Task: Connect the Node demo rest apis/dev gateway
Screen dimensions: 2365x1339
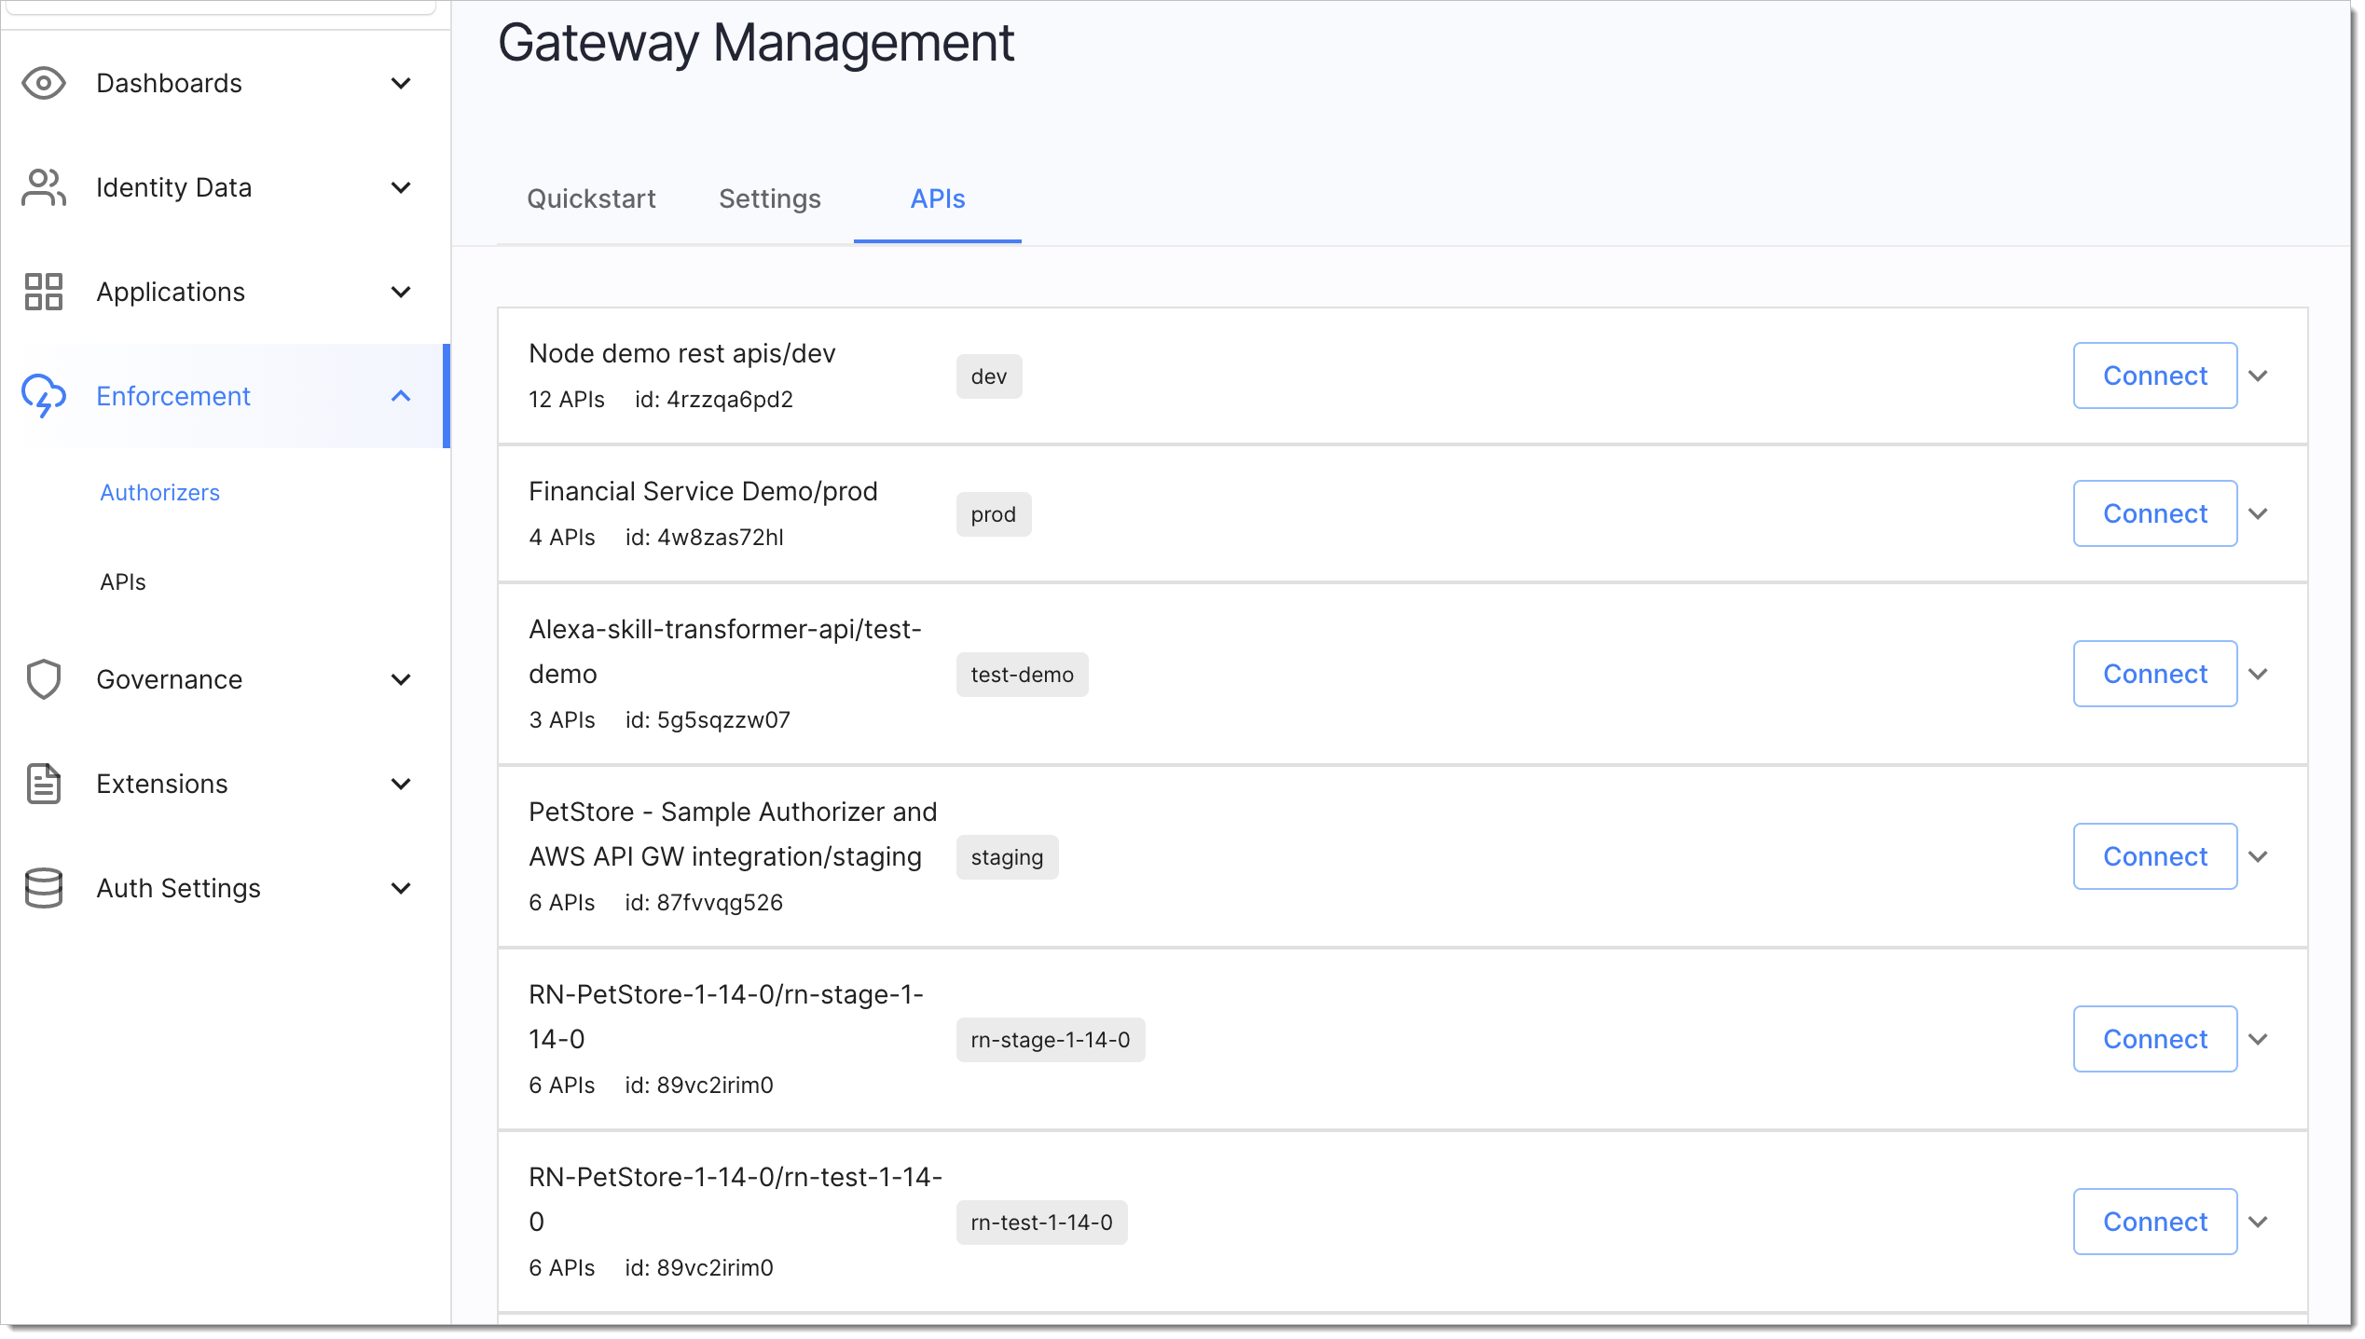Action: pyautogui.click(x=2155, y=376)
